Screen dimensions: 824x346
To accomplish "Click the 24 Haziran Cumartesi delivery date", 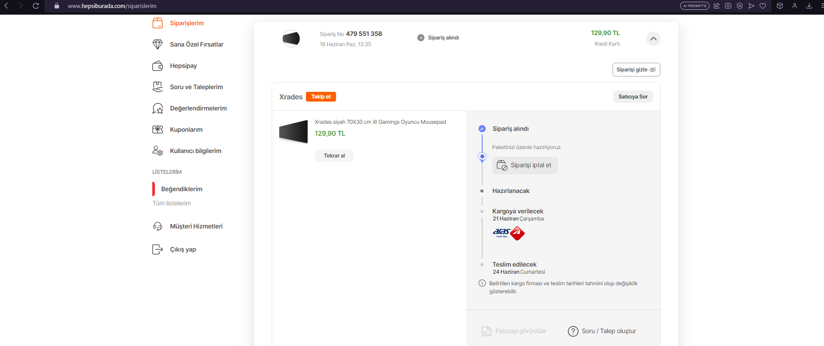I will pyautogui.click(x=519, y=272).
